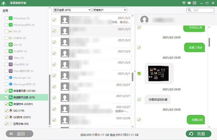Uncheck the QQ (179) checkbox
This screenshot has width=217, height=140.
point(7,110)
